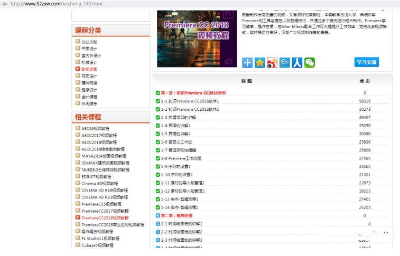Click the yellow star Qzone share icon

(x=259, y=63)
